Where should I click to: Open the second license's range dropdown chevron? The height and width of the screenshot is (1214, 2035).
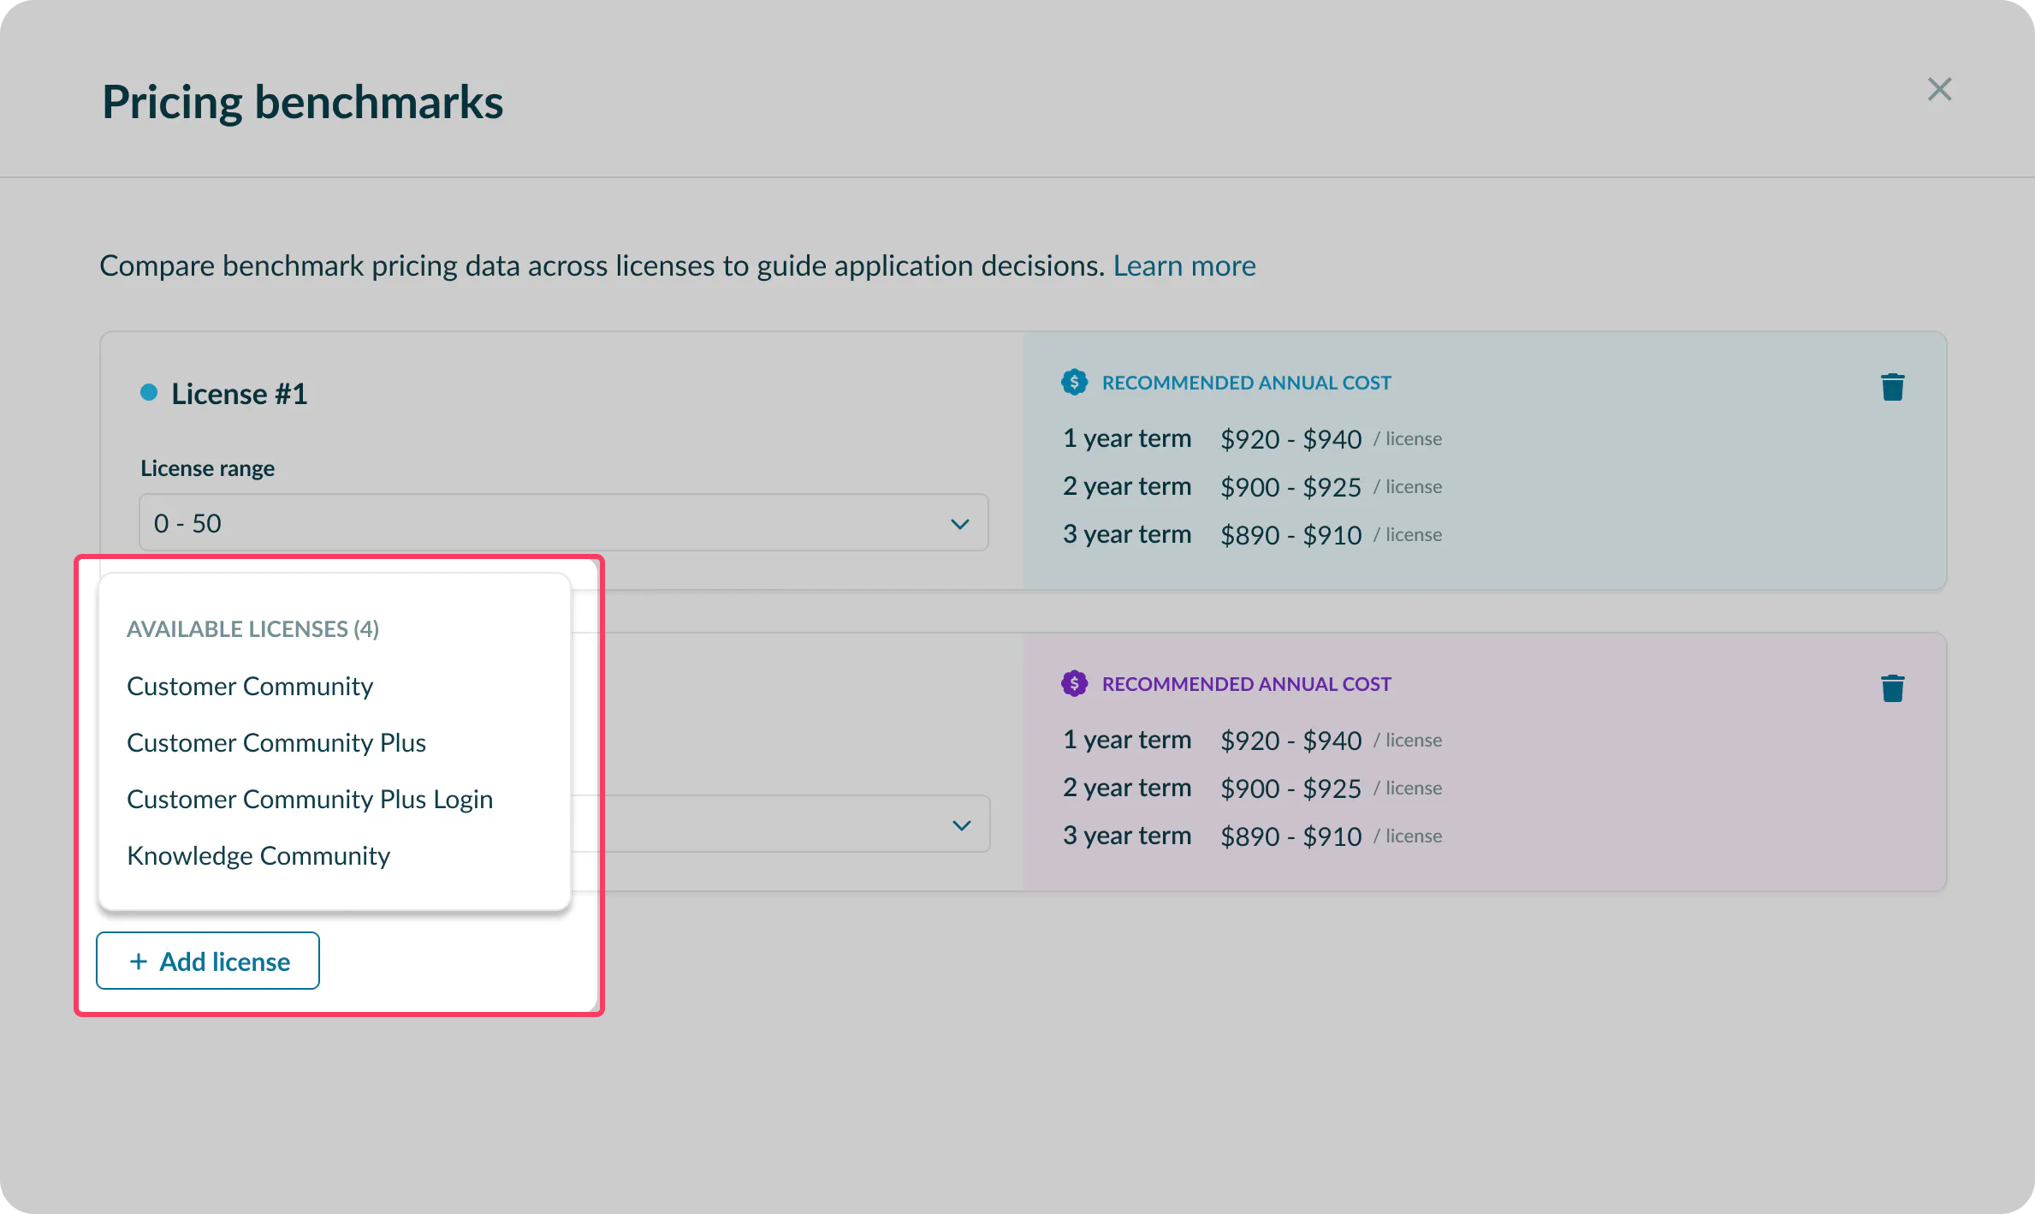(x=961, y=824)
